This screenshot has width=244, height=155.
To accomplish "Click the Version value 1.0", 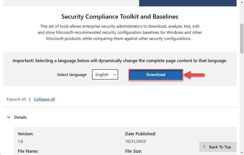I will coord(21,141).
